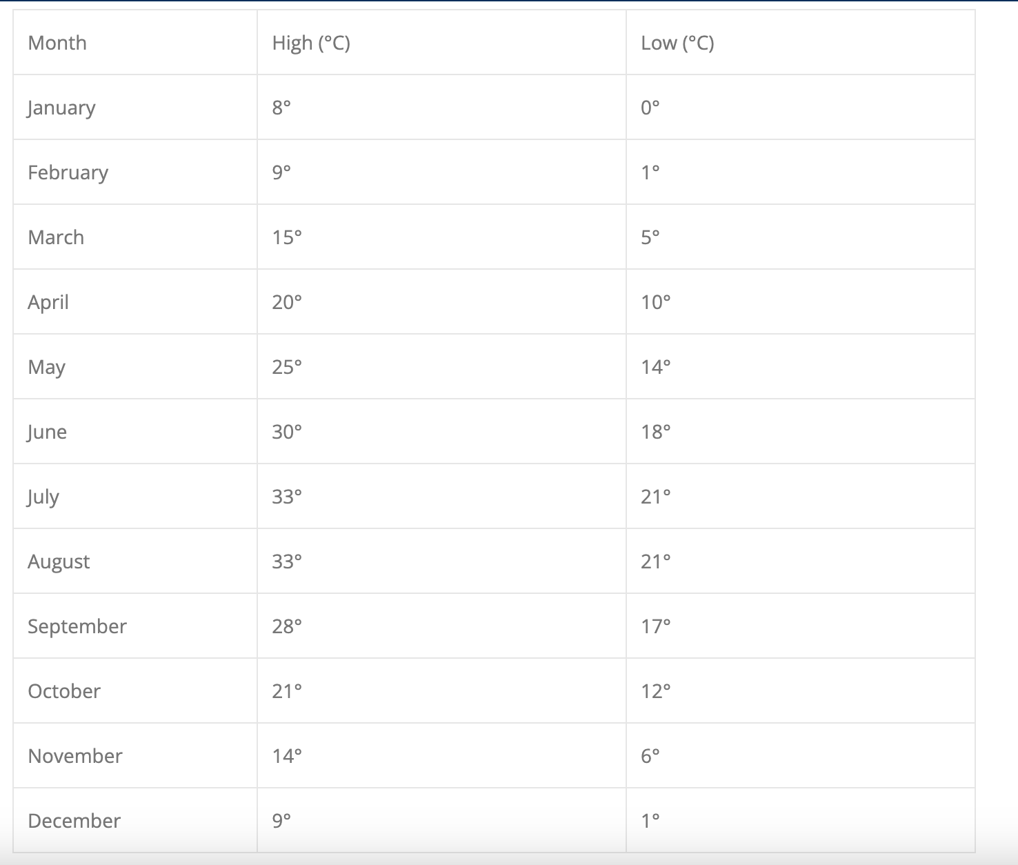Click September's high temperature of 28°
The image size is (1018, 865).
(x=287, y=626)
